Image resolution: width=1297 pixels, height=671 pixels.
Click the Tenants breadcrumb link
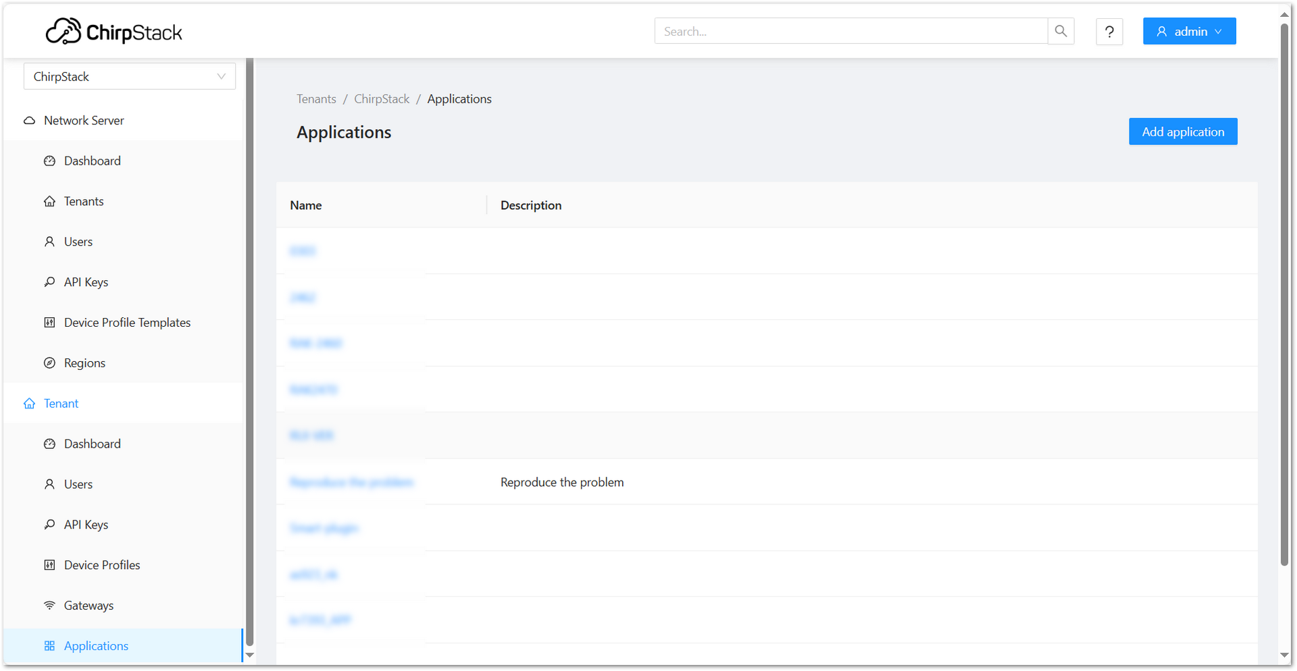tap(315, 99)
